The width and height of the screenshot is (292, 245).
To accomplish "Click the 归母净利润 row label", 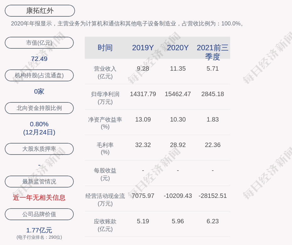I will pos(105,98).
